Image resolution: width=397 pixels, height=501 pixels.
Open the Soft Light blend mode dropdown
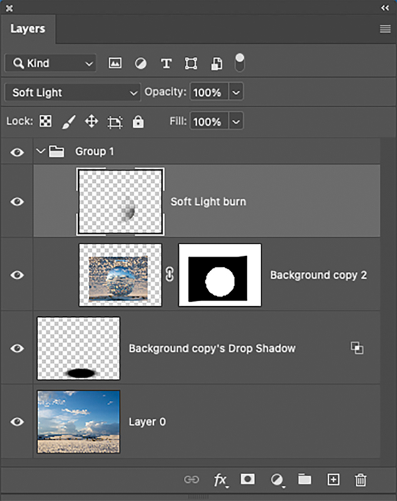coord(73,93)
